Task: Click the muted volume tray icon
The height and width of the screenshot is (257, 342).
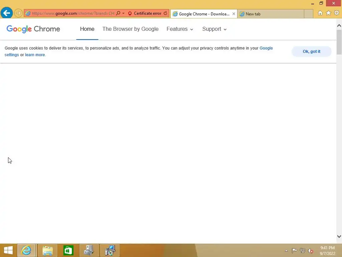Action: pyautogui.click(x=311, y=251)
